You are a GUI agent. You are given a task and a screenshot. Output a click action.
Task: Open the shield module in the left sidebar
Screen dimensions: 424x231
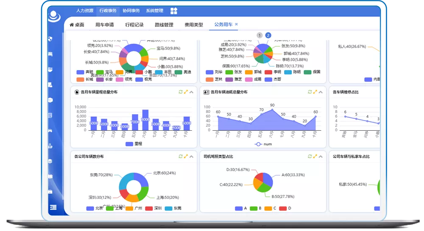click(50, 39)
